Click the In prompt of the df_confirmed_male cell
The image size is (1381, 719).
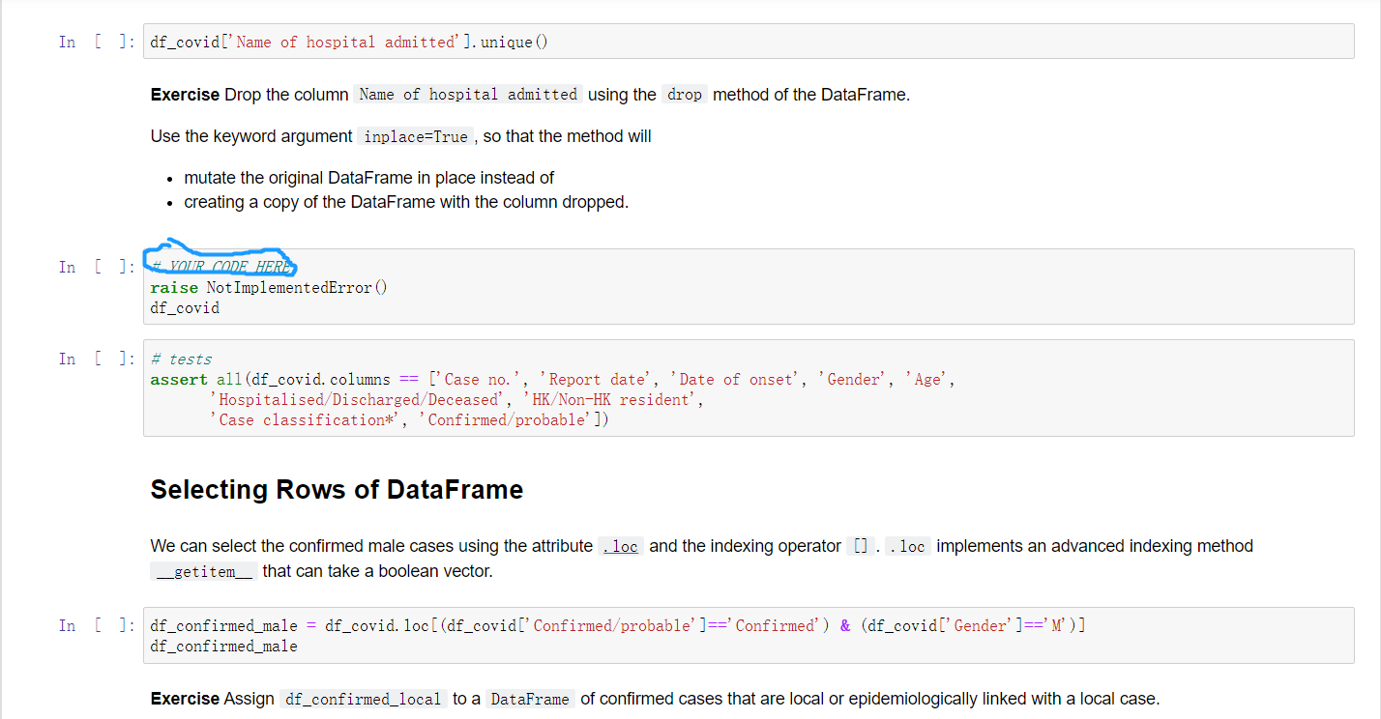pyautogui.click(x=97, y=625)
